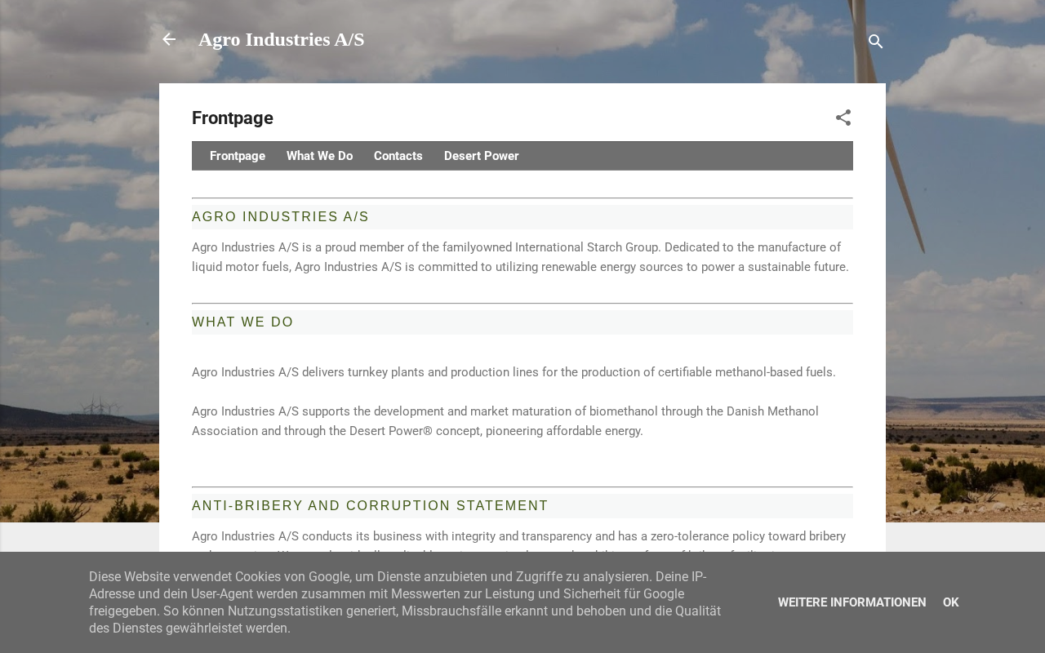Accept cookies with the OK button
Viewport: 1045px width, 653px height.
coord(951,602)
